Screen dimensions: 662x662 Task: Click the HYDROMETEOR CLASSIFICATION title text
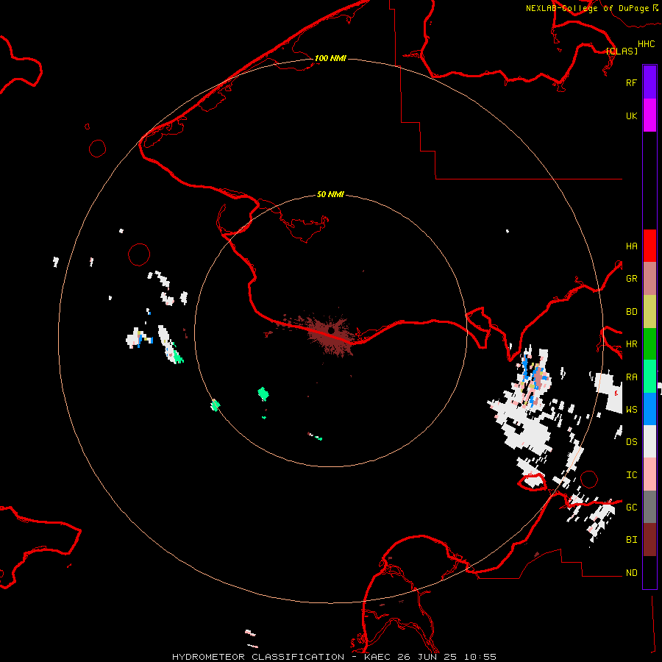click(x=258, y=657)
